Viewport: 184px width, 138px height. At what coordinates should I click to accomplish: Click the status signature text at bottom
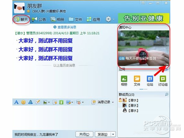point(36,134)
